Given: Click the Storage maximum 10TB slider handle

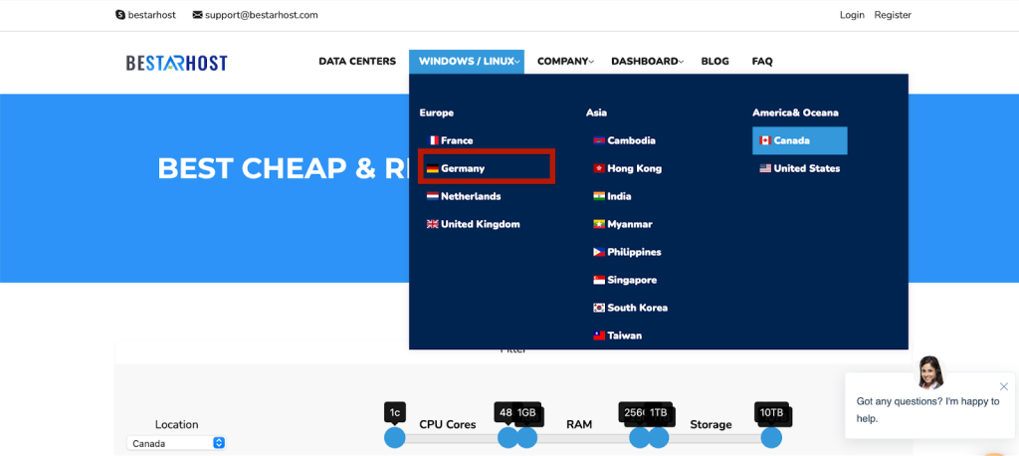Looking at the screenshot, I should (x=771, y=438).
